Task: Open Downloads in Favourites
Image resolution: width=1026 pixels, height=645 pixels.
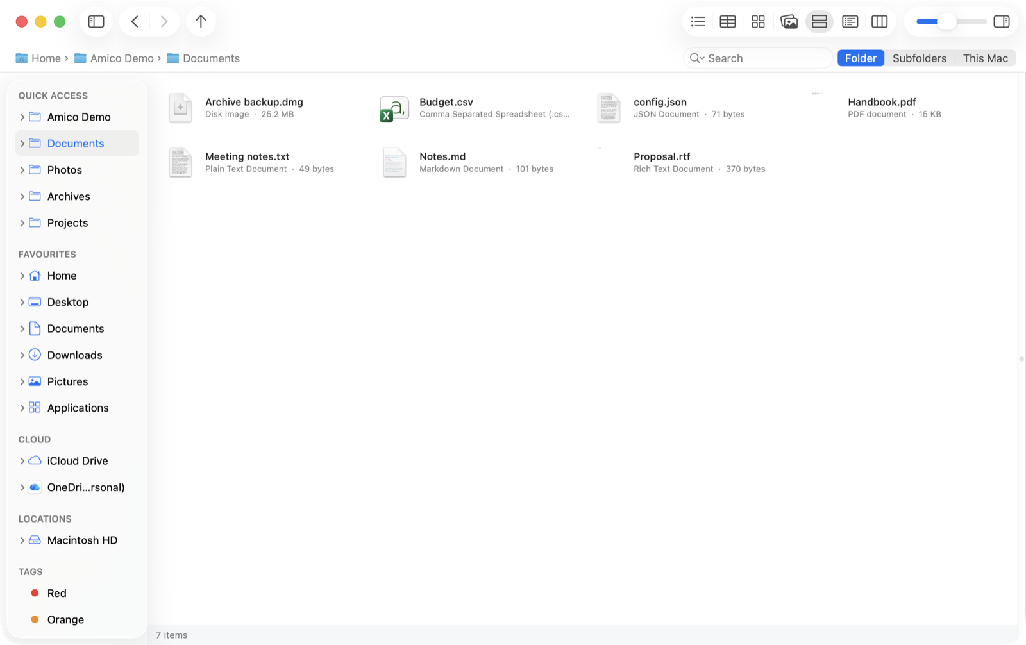Action: click(74, 355)
